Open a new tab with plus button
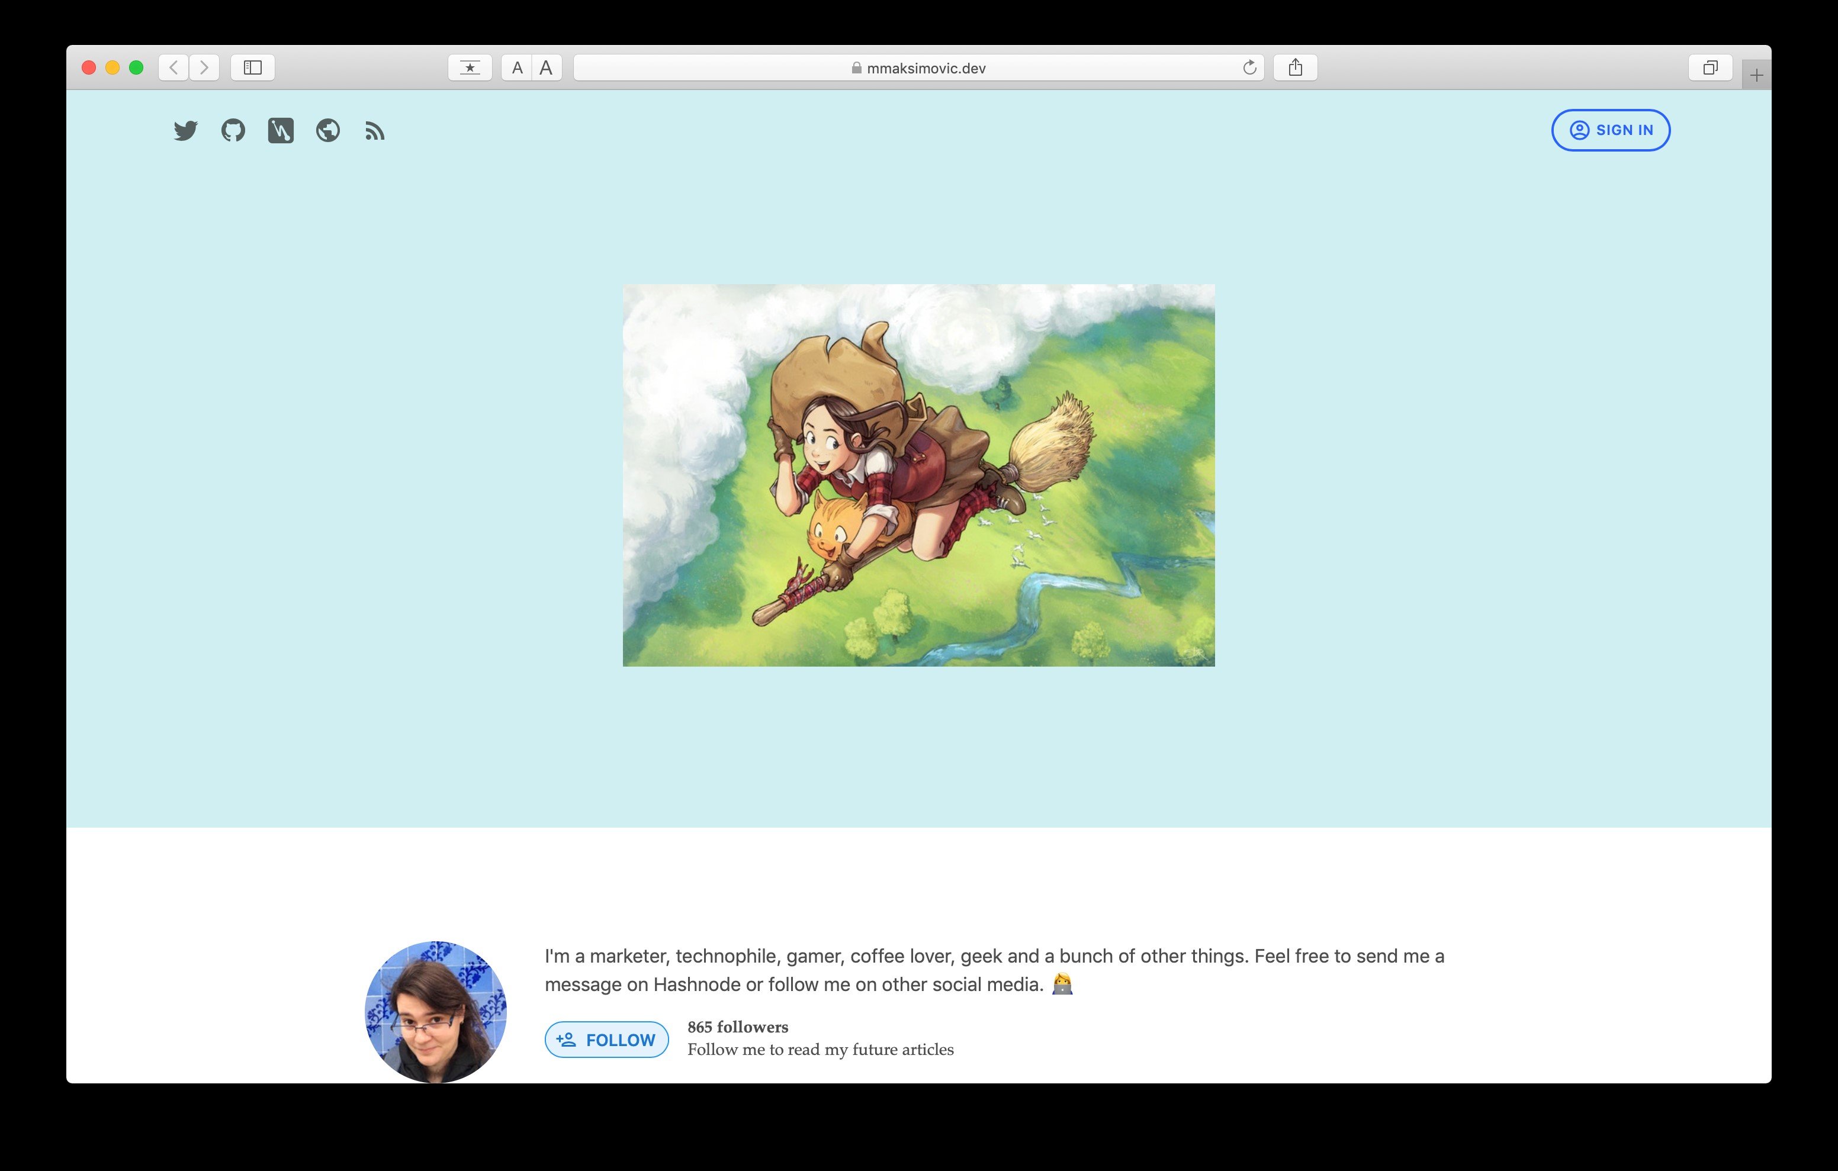 [1756, 75]
